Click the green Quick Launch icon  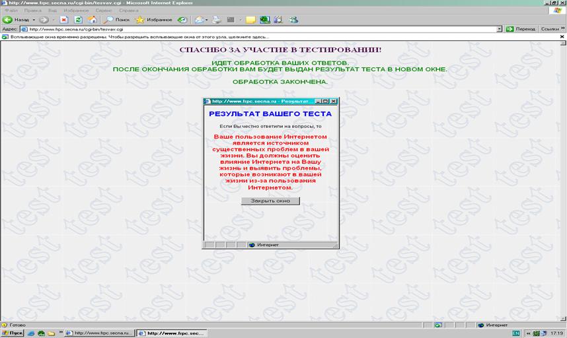[x=41, y=333]
